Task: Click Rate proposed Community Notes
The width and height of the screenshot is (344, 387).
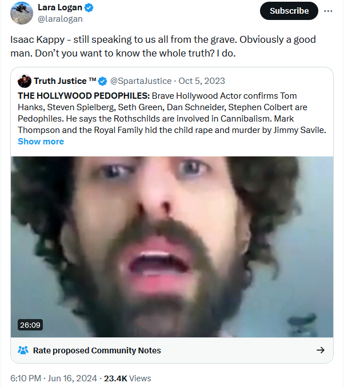Action: (x=97, y=350)
